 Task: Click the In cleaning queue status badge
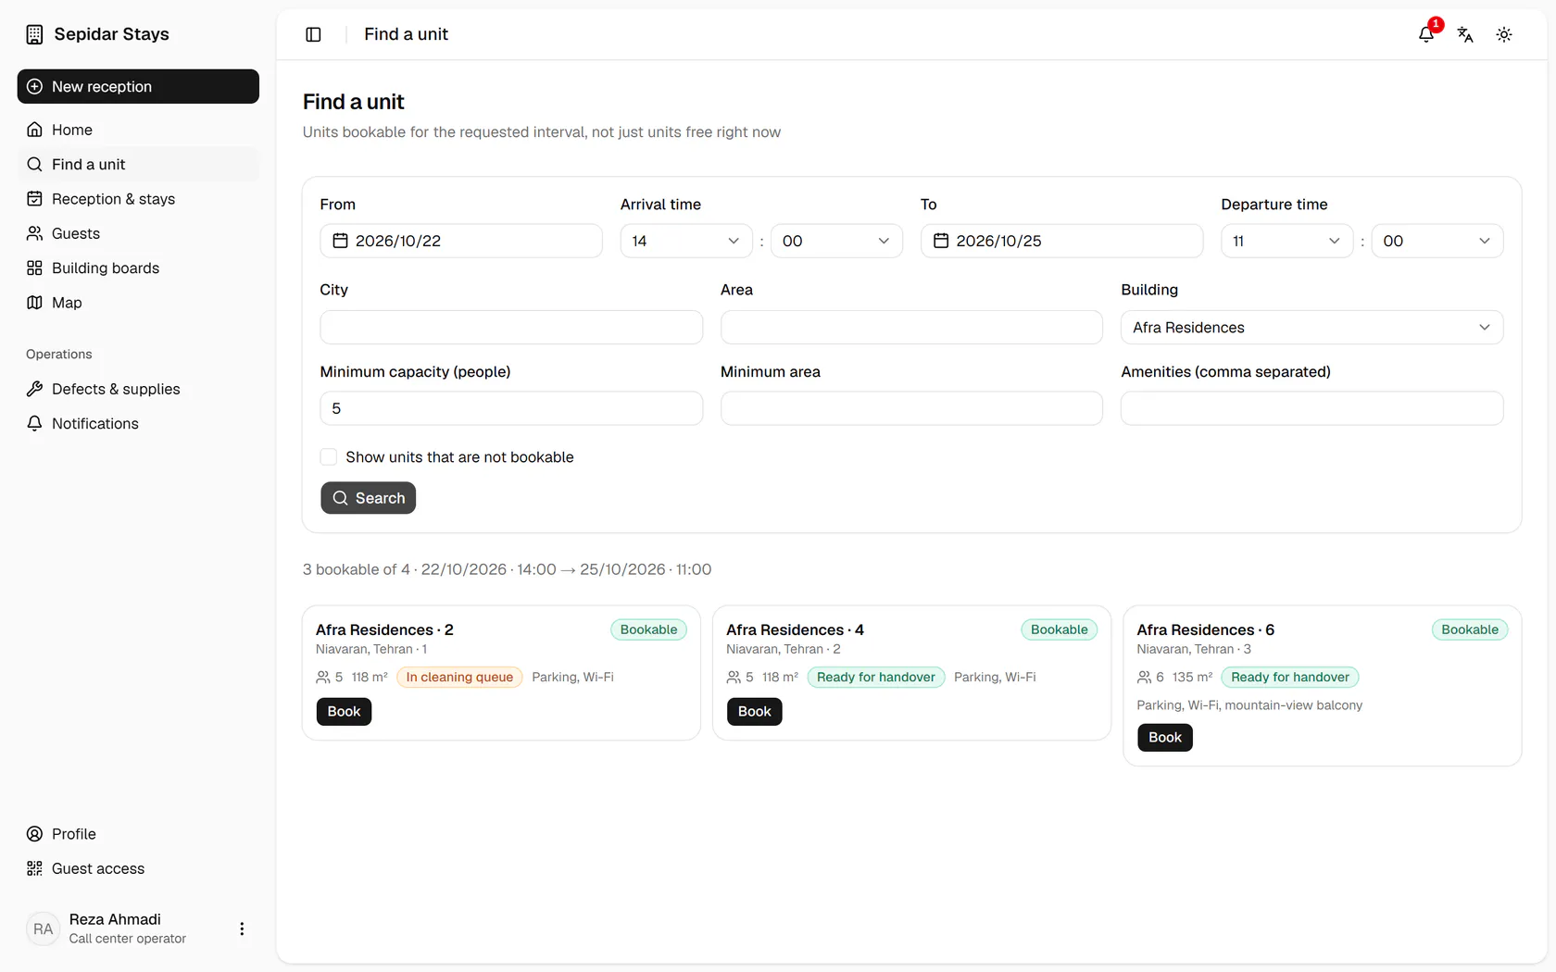[459, 678]
